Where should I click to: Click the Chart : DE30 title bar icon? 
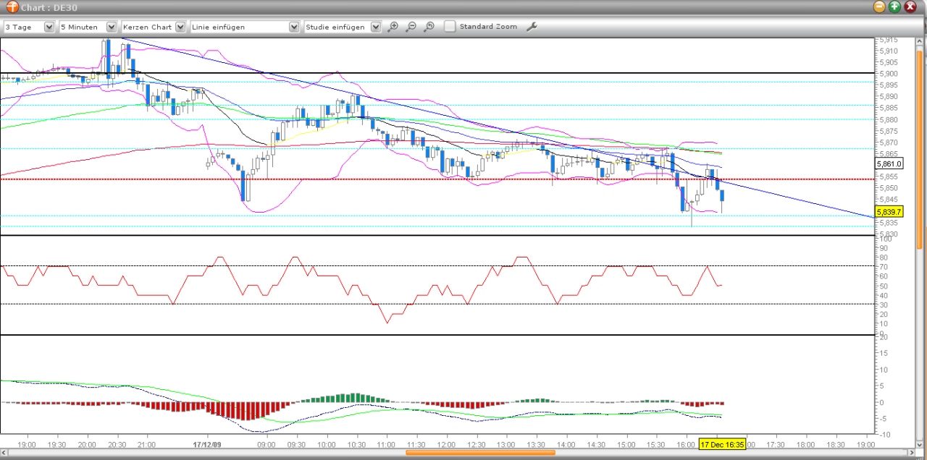point(12,7)
